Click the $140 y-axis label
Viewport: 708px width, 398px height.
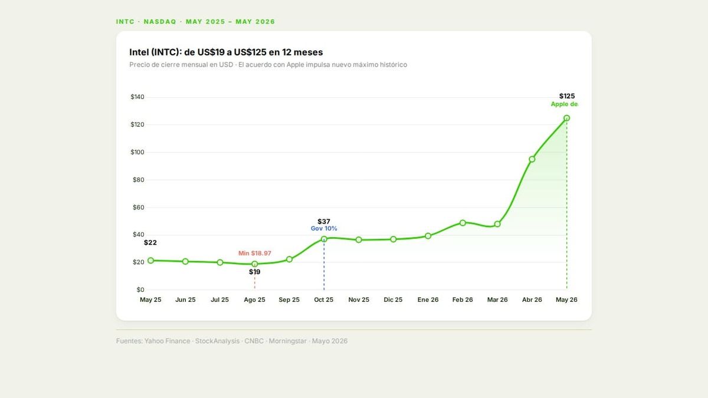point(137,97)
